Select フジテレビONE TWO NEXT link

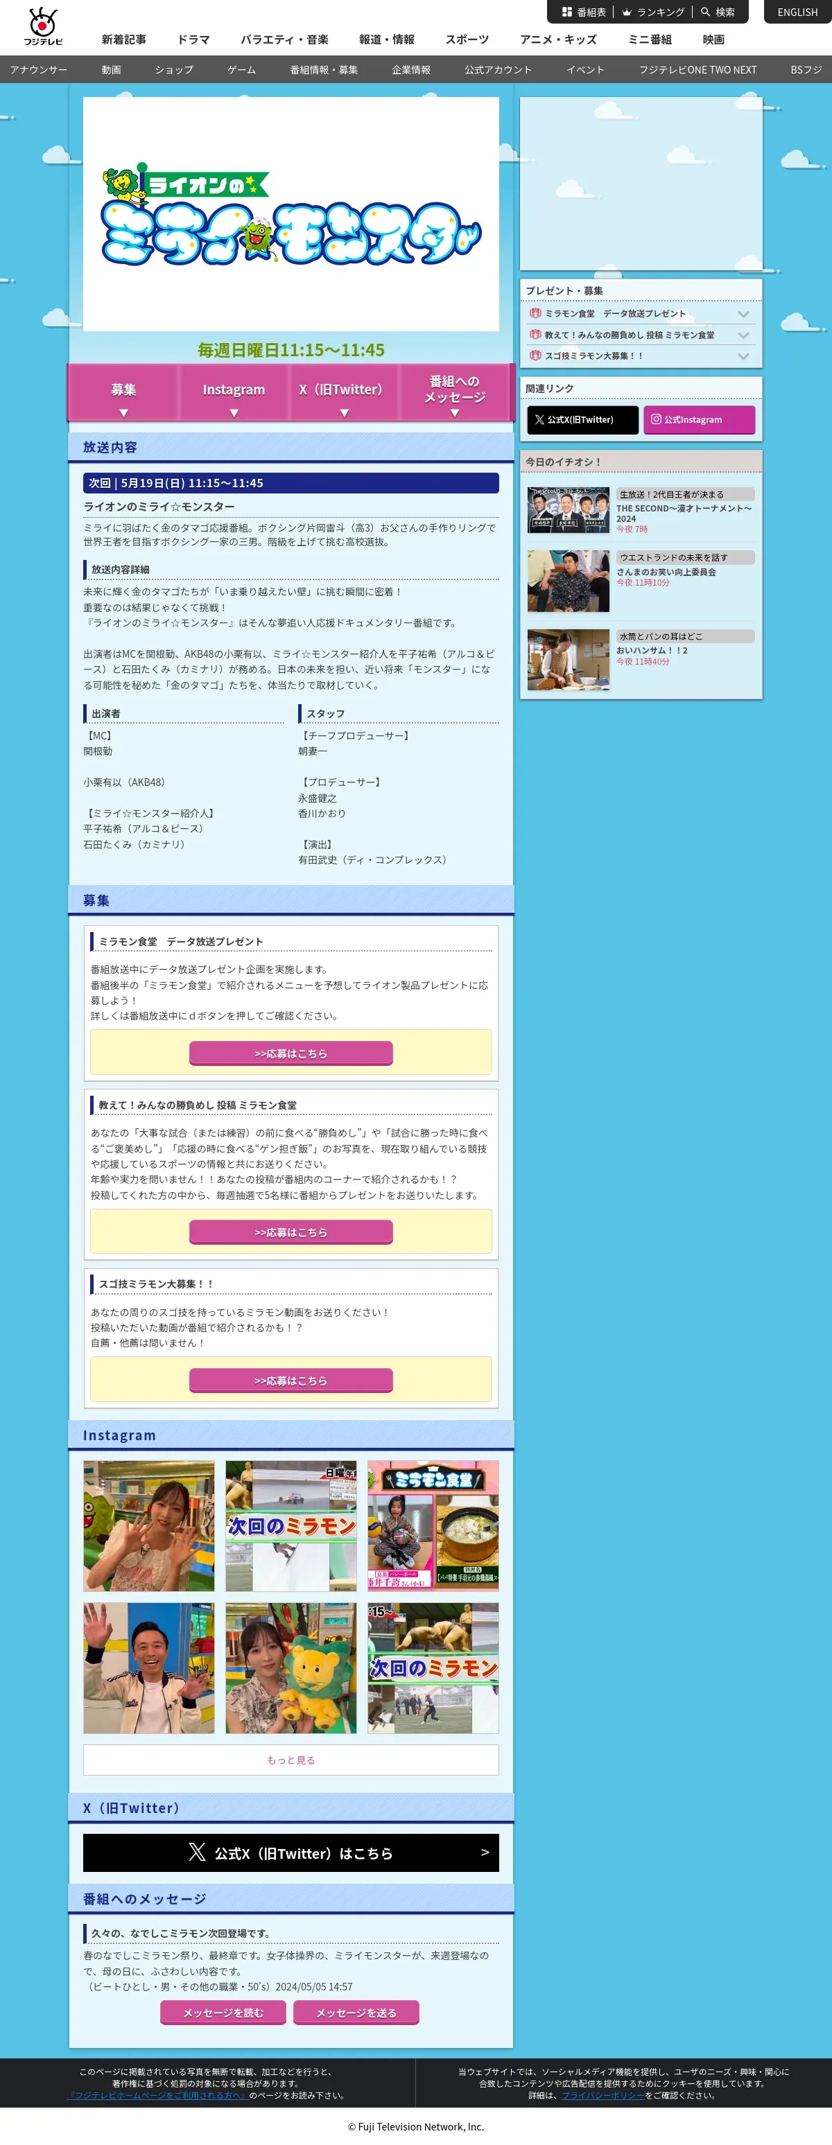(x=697, y=70)
